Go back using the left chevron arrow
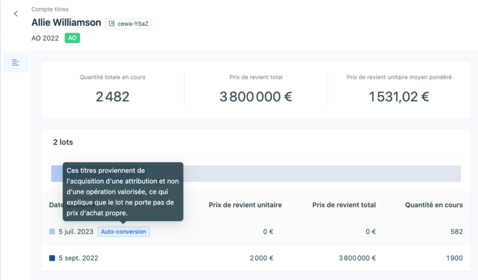The height and width of the screenshot is (280, 478). pos(16,14)
